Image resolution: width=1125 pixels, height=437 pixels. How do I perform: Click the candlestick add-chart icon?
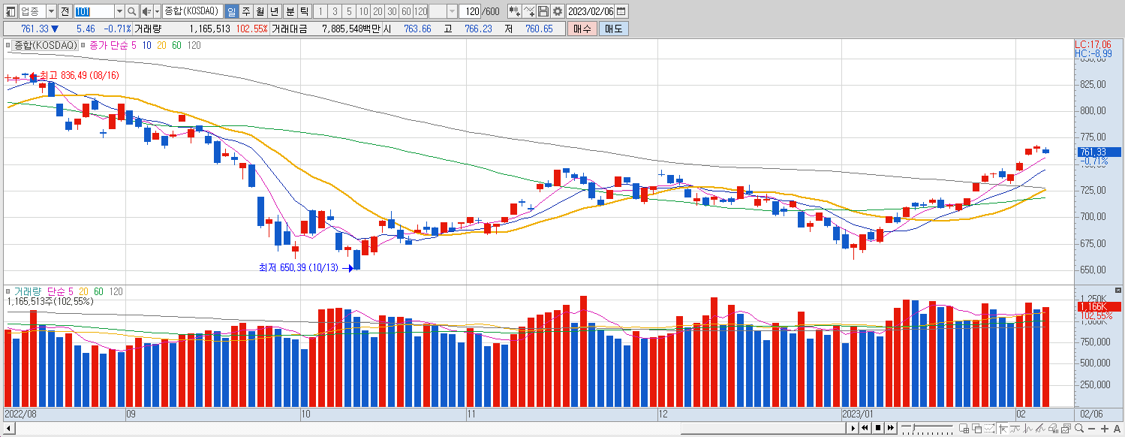514,11
